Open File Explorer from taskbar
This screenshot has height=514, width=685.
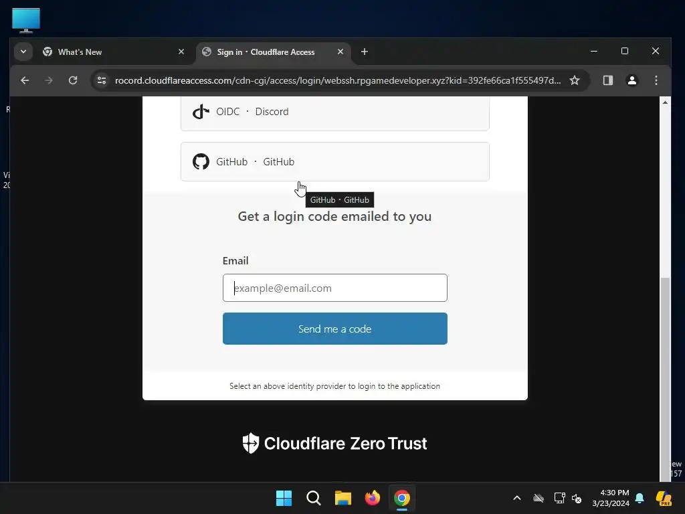click(x=343, y=498)
